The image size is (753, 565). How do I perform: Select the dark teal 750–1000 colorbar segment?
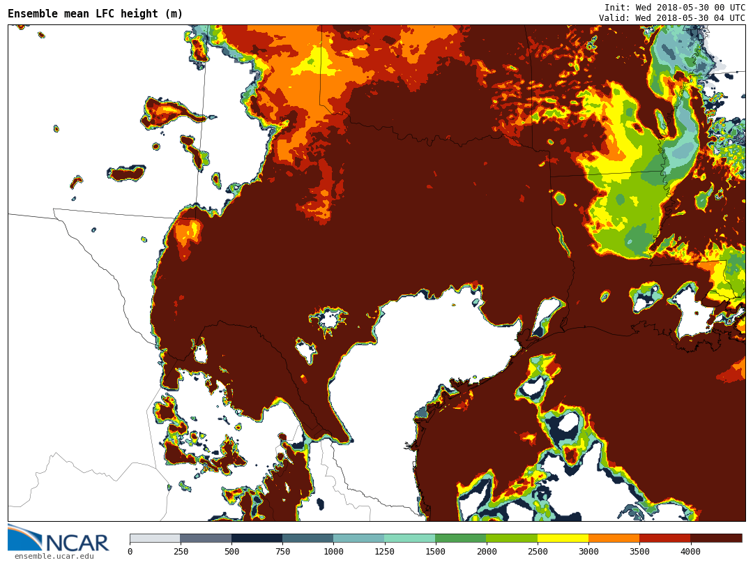point(307,538)
